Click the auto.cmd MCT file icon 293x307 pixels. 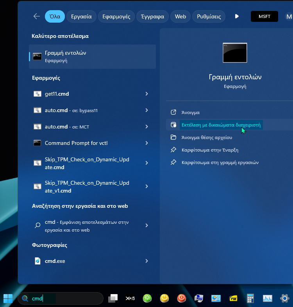(x=37, y=127)
